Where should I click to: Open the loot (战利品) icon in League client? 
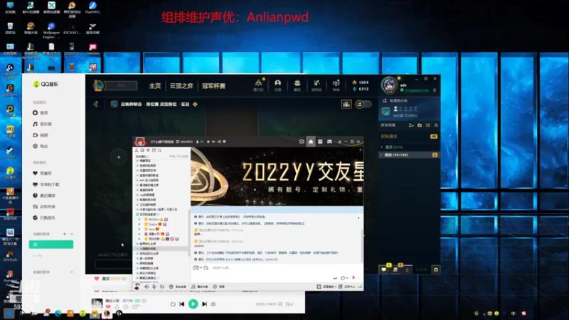[317, 85]
